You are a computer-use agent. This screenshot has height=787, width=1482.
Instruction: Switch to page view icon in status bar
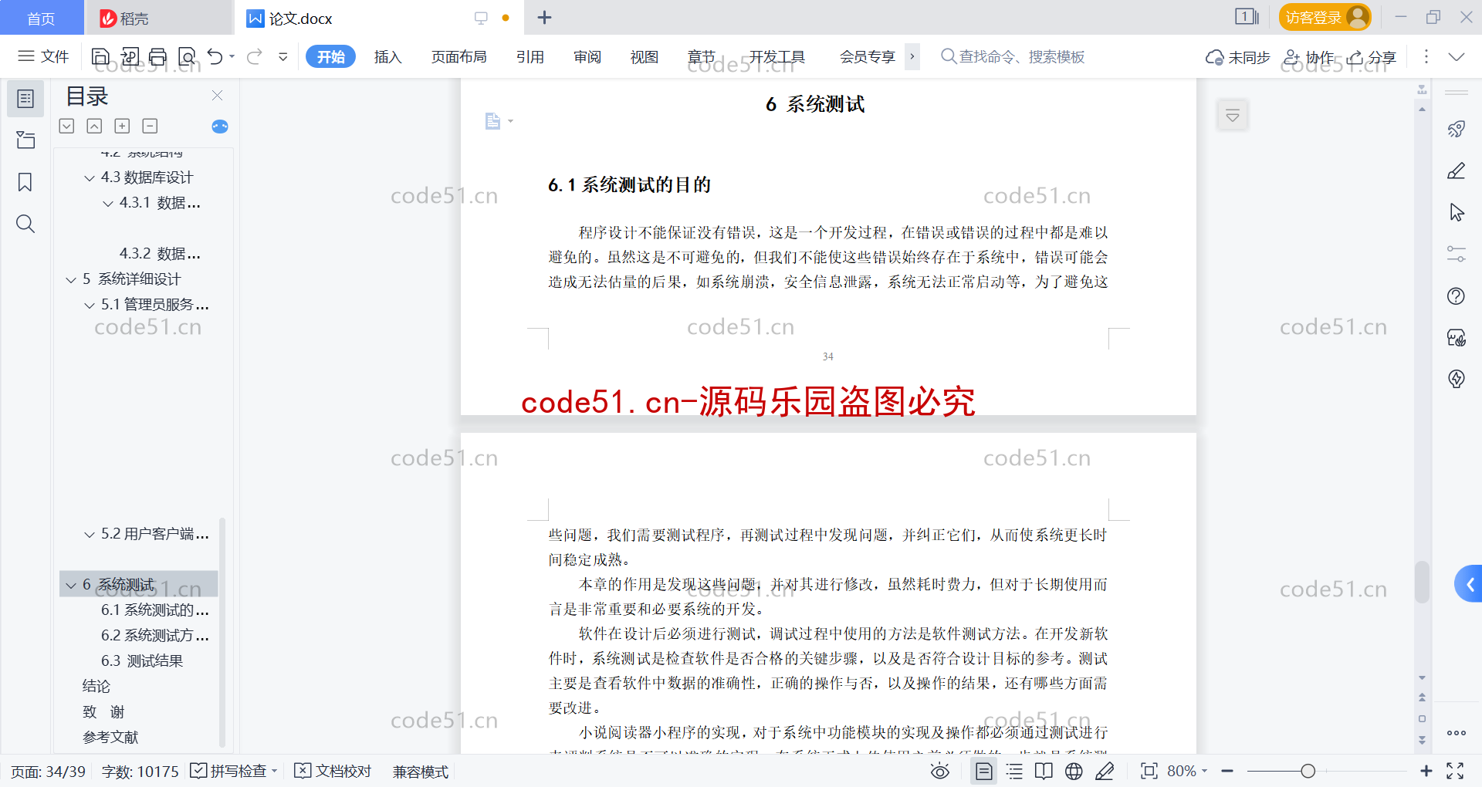coord(984,771)
